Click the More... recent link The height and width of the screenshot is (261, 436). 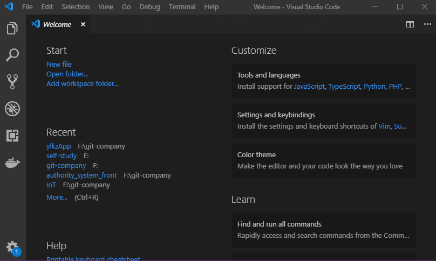tap(57, 197)
